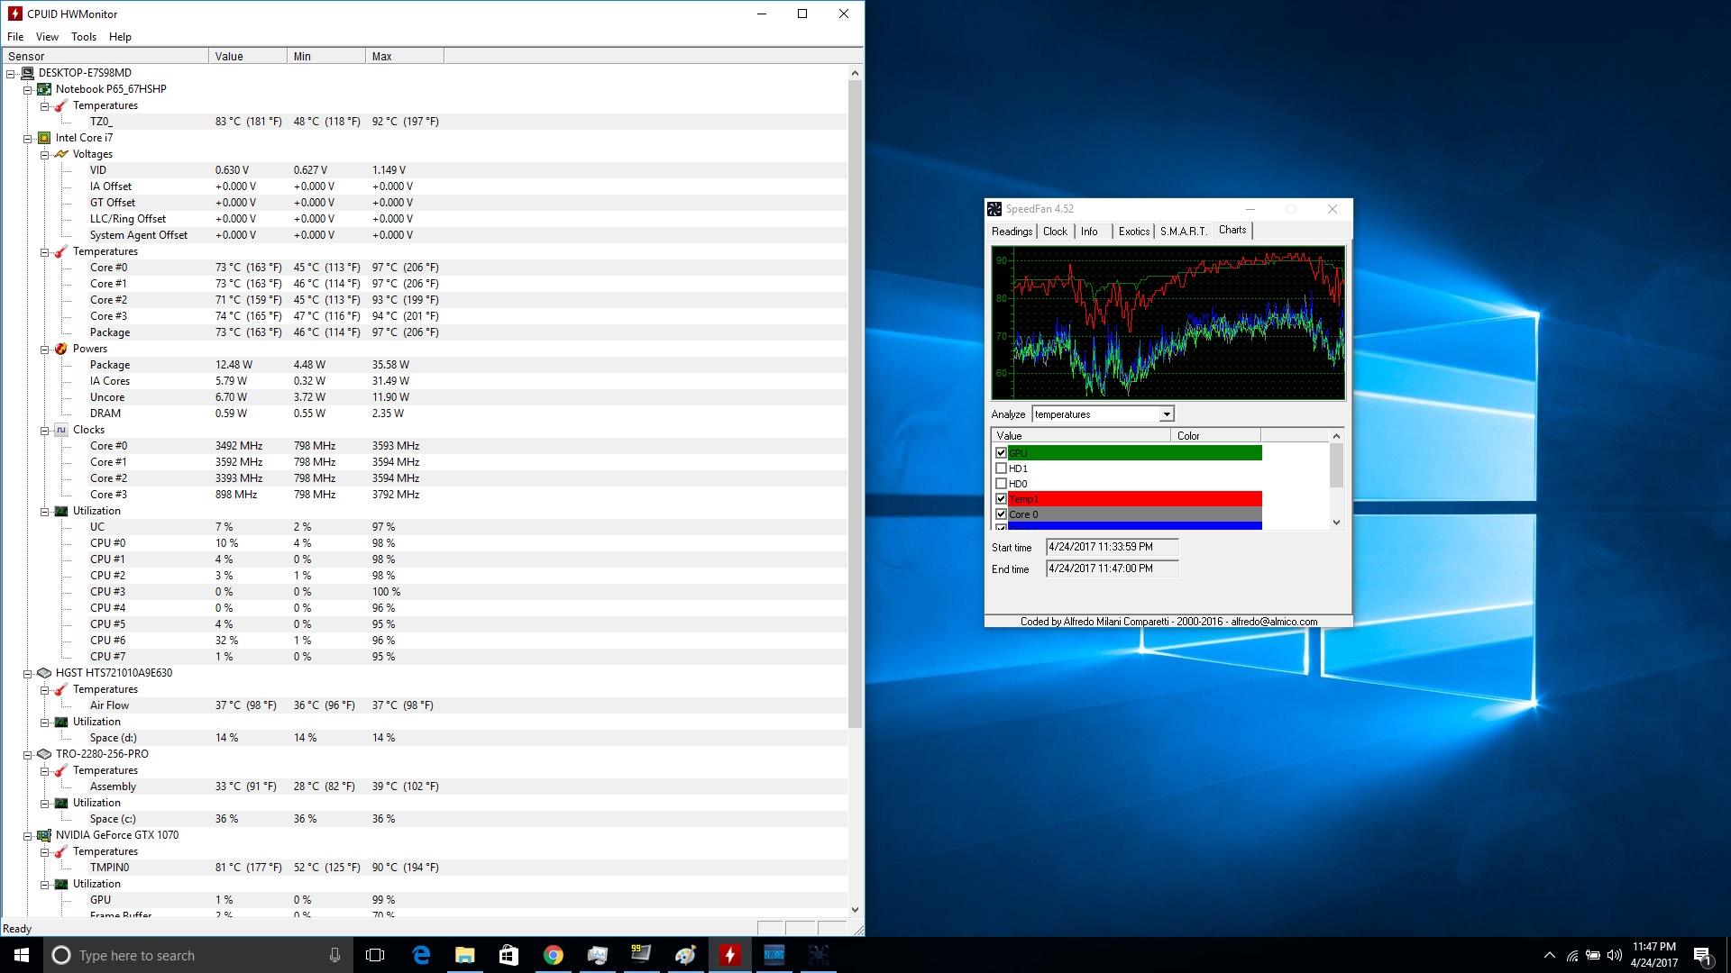Open the Tools menu in HWMonitor
The width and height of the screenshot is (1731, 973).
tap(84, 37)
